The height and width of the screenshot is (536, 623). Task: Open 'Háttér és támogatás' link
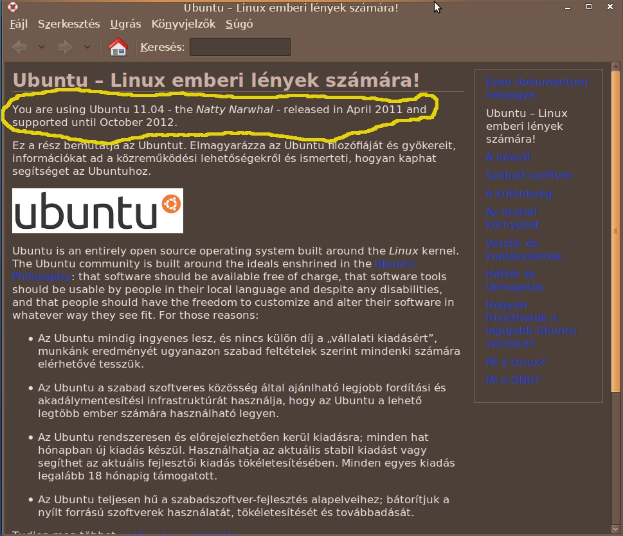click(x=514, y=280)
